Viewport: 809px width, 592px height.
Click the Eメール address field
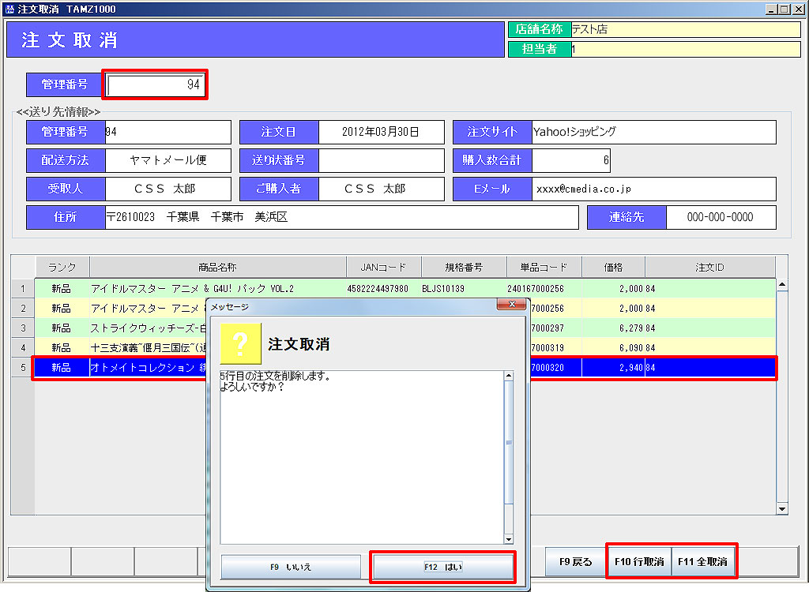[653, 189]
